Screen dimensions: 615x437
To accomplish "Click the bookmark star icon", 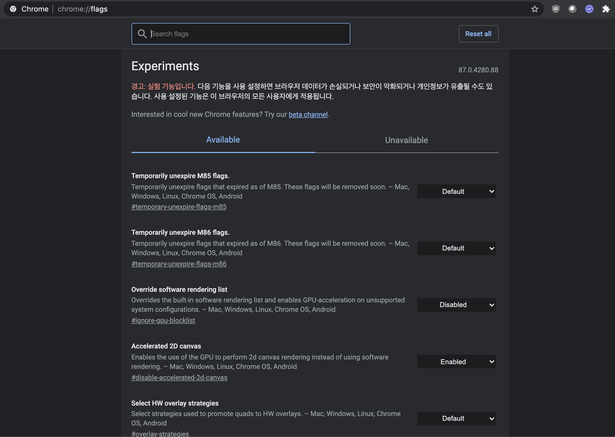I will click(x=535, y=9).
